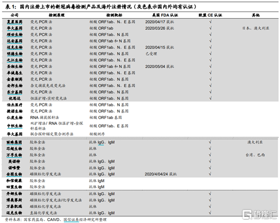Click the 安邦生物 company name
Image resolution: width=280 pixels, height=223 pixels.
pos(15,86)
